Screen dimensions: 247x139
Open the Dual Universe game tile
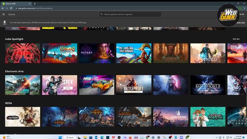[237, 53]
